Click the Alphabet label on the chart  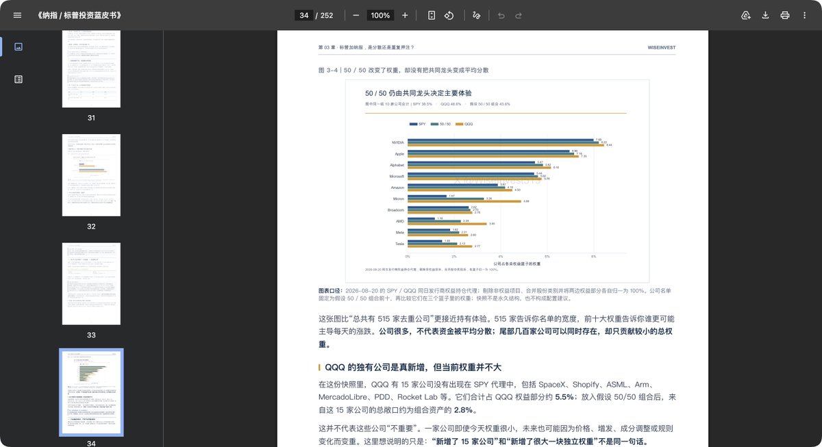(397, 165)
